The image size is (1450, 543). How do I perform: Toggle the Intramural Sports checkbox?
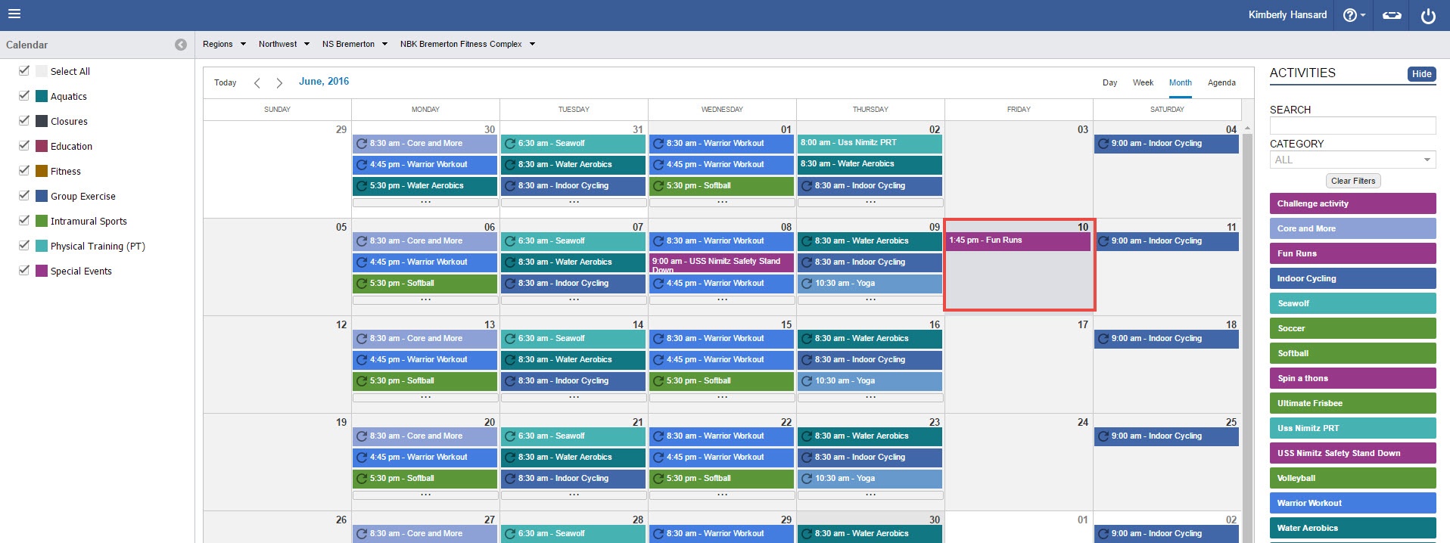[24, 221]
